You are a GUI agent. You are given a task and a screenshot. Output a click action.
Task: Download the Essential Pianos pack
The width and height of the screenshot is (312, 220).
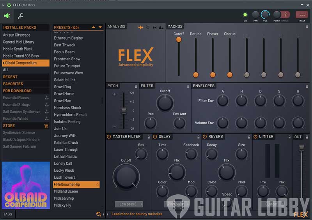pyautogui.click(x=47, y=98)
